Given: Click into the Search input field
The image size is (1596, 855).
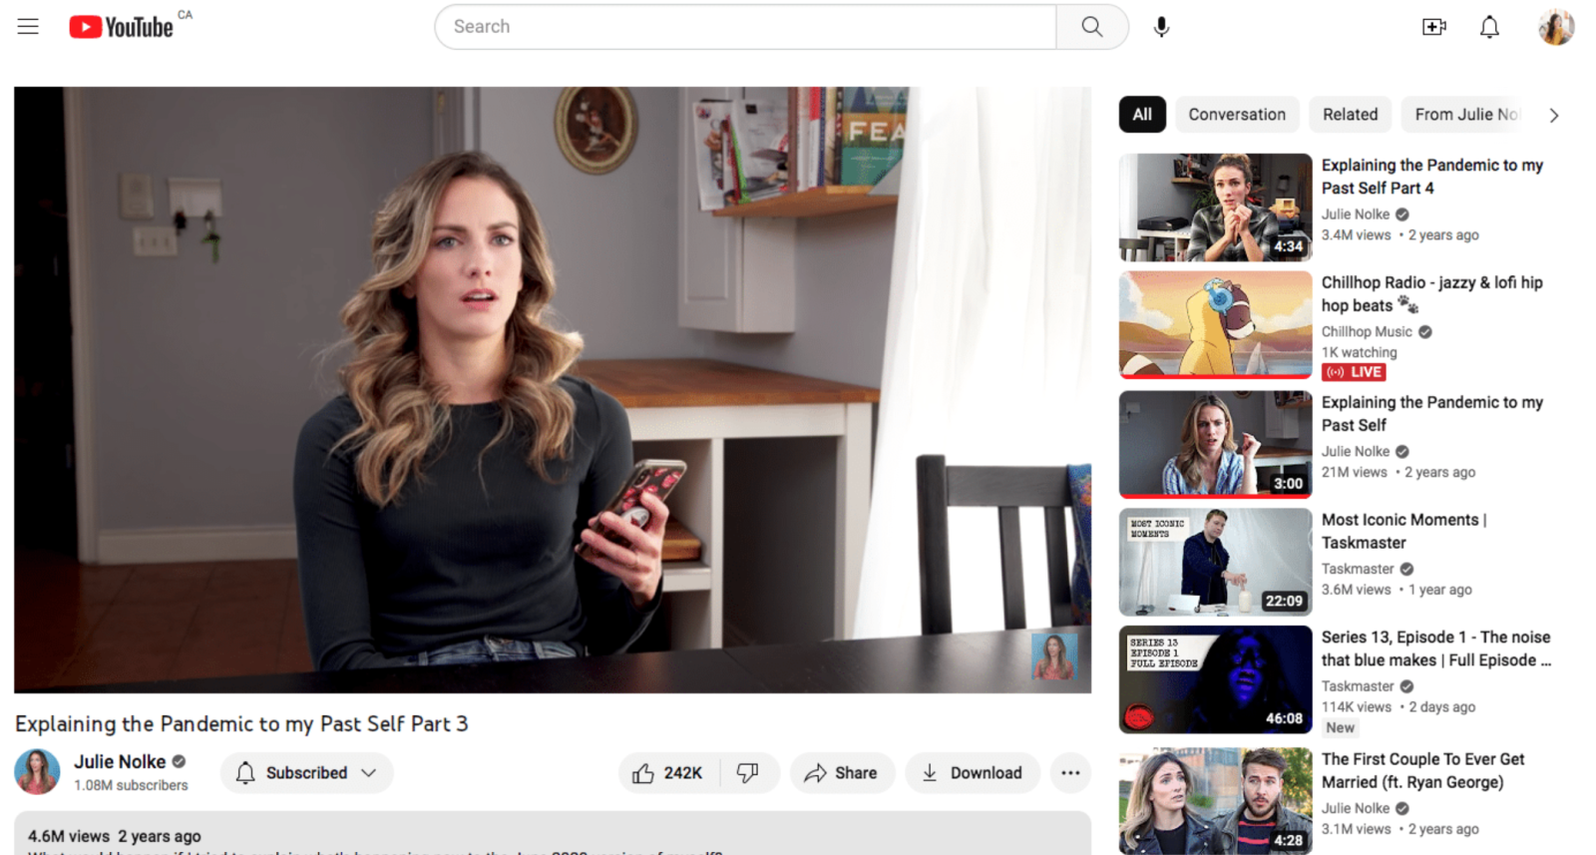Looking at the screenshot, I should (x=746, y=27).
